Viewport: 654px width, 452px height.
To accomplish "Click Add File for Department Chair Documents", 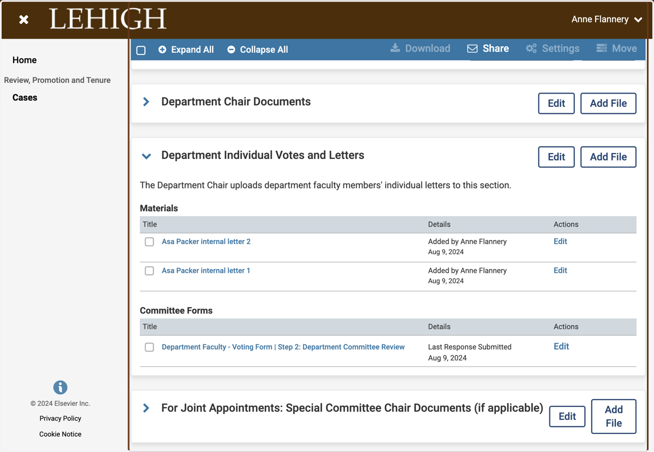I will [608, 103].
